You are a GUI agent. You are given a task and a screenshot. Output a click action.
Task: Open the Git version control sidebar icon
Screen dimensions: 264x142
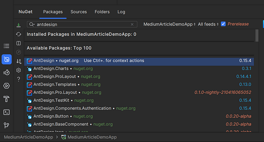pos(6,125)
